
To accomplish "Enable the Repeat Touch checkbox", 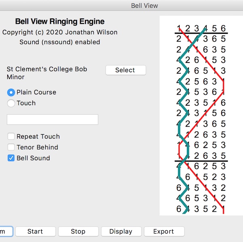I will pyautogui.click(x=11, y=136).
